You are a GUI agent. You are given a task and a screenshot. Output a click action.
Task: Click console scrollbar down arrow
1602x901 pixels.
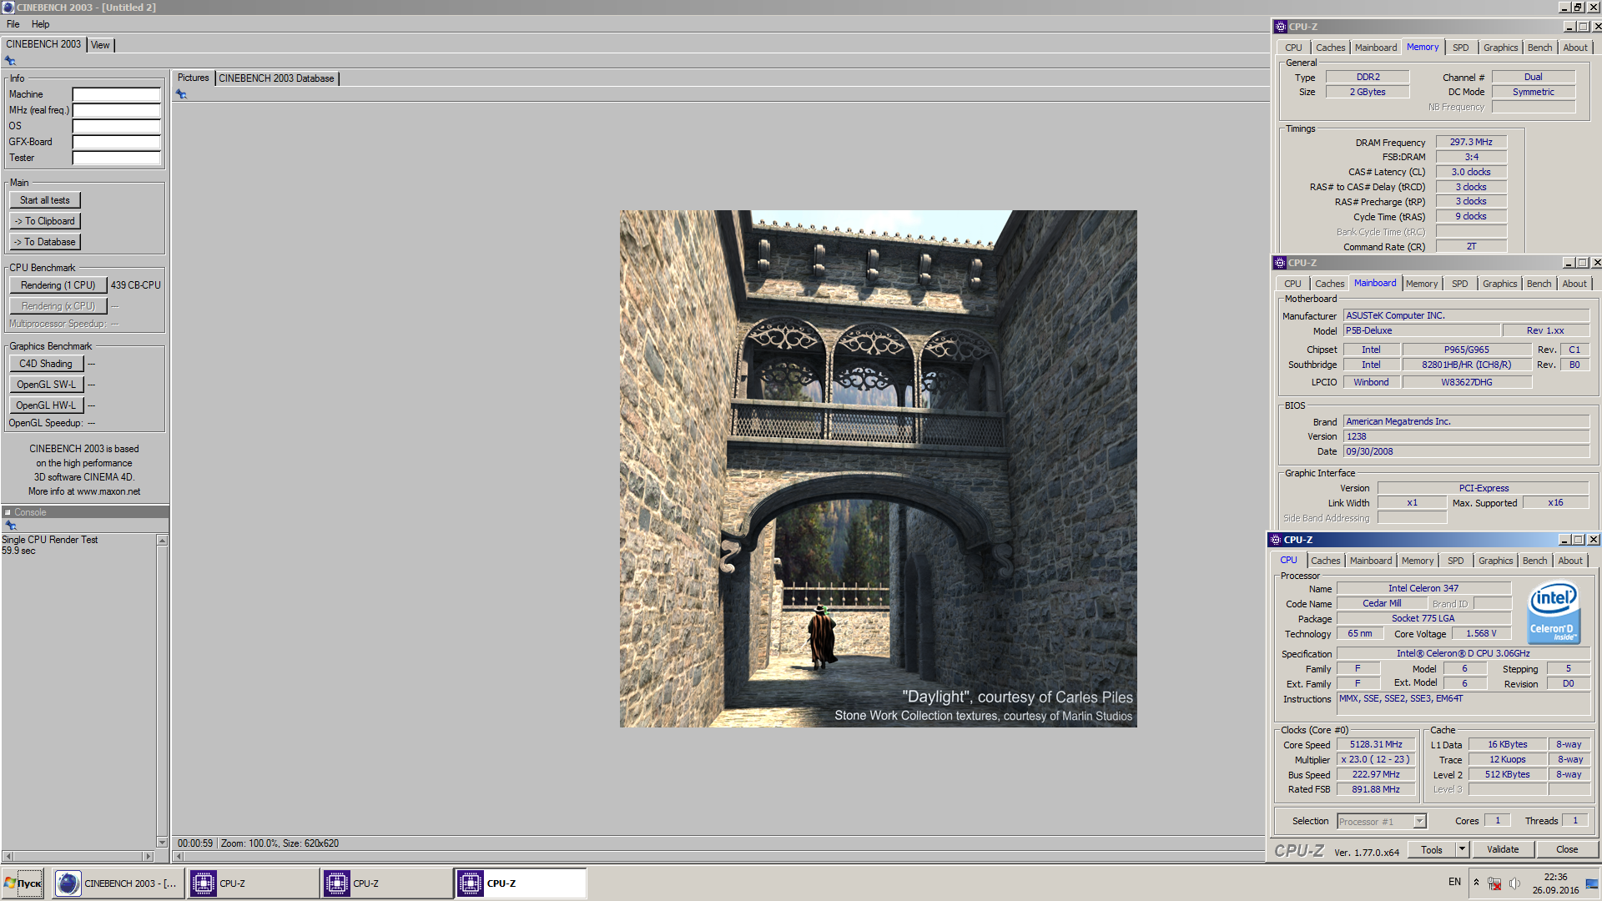162,843
